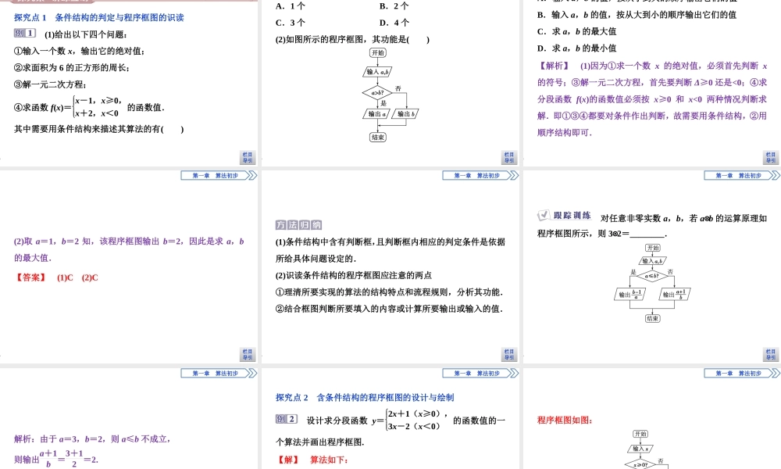This screenshot has width=781, height=469.
Task: Click the fill-in blank after 3⊗2=
Action: 647,234
